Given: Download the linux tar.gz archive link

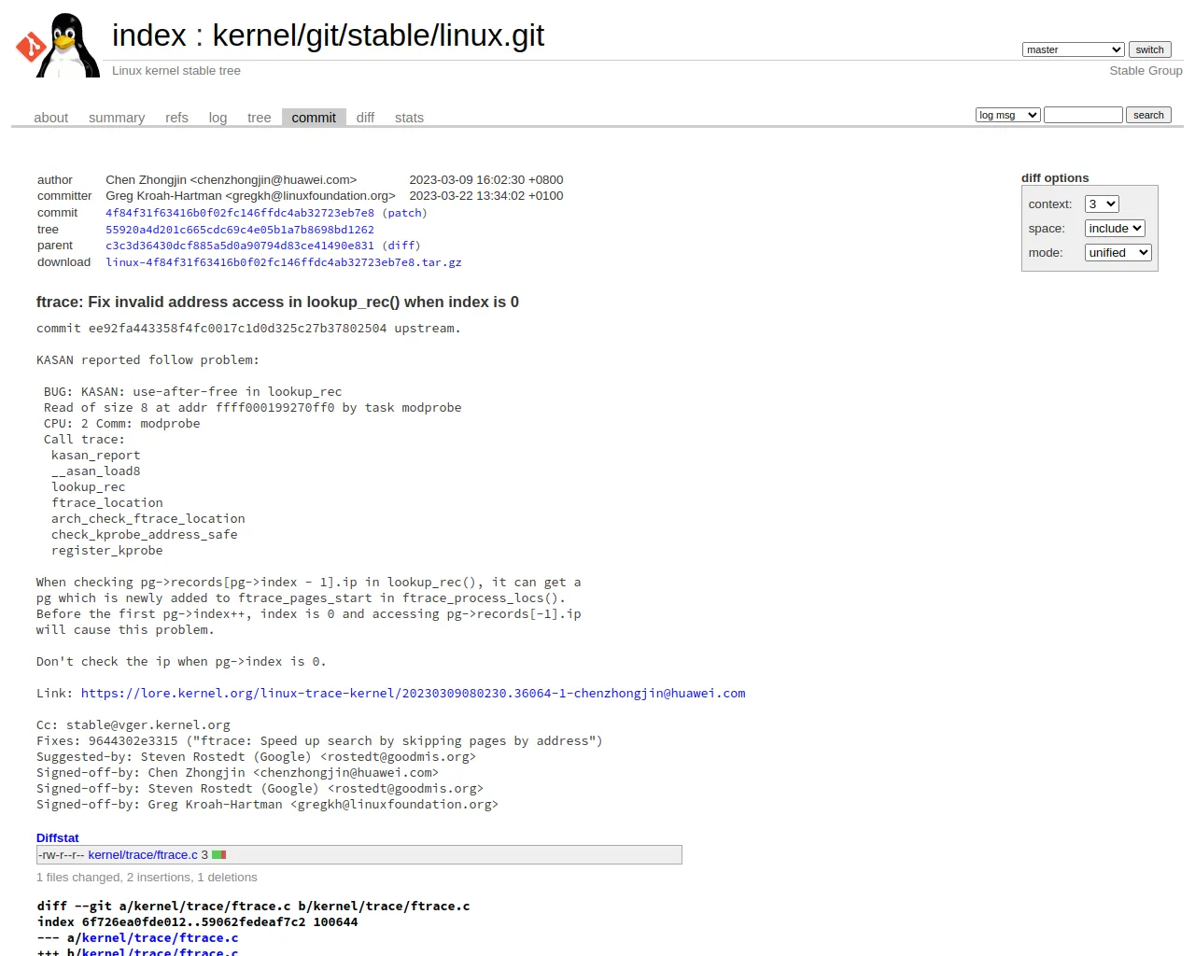Looking at the screenshot, I should [284, 262].
